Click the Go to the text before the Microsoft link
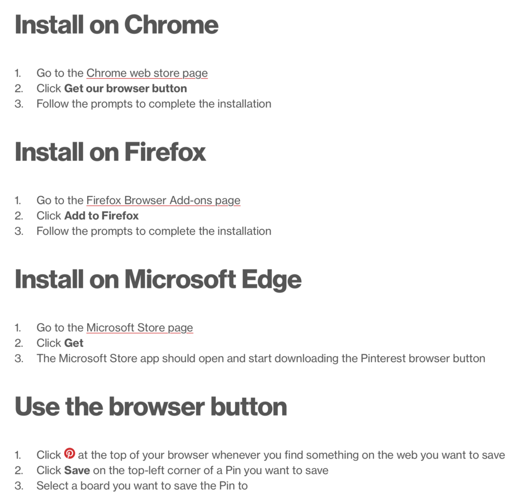531x501 pixels. click(x=60, y=327)
